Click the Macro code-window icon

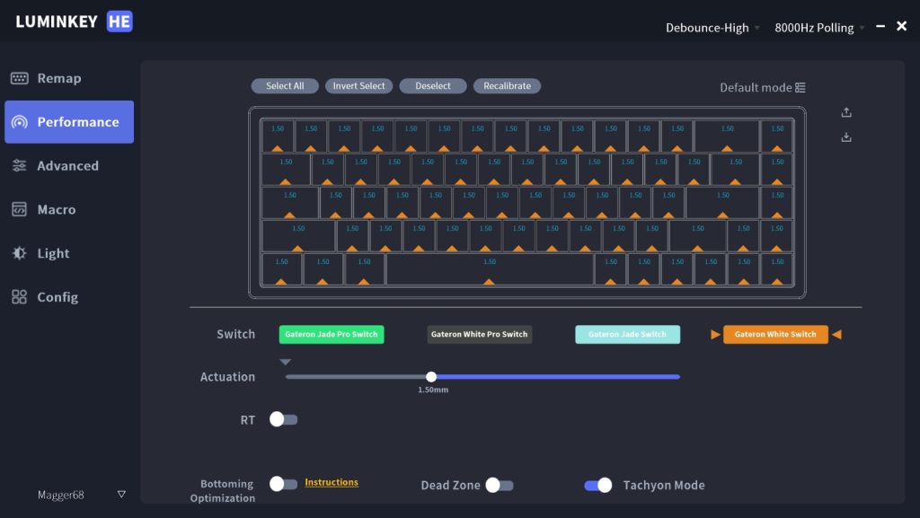pos(19,209)
